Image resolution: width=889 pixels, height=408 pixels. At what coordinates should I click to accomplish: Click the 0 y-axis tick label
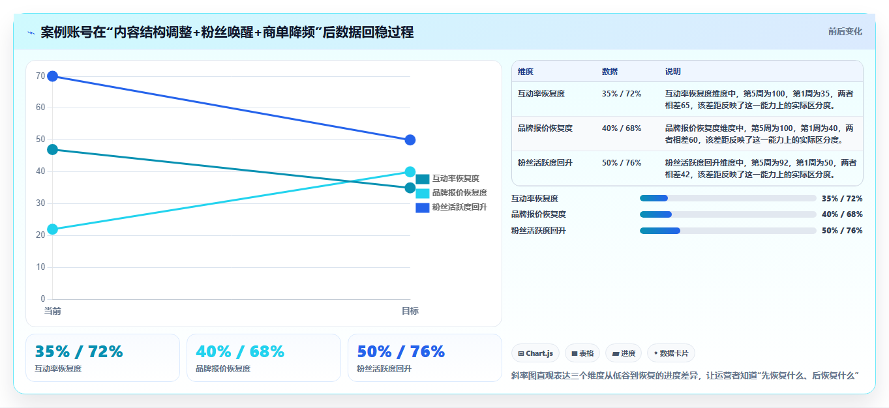[43, 299]
